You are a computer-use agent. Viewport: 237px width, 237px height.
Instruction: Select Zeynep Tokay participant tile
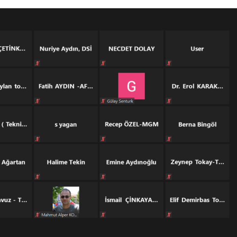point(197,162)
